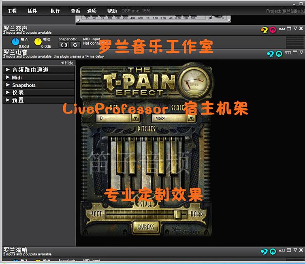
Task: Take a snapshot with the camera icon
Action: click(x=64, y=45)
